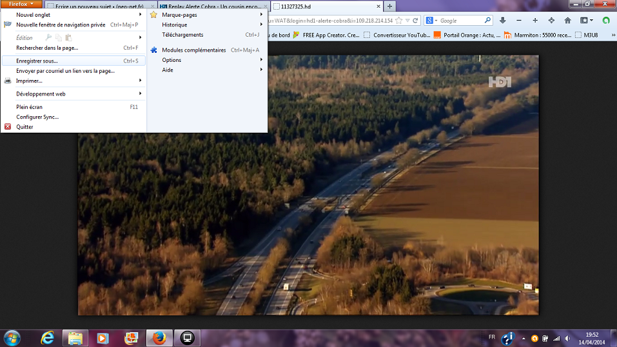Open "Modules complémentaires" menu entry
Viewport: 617px width, 347px height.
pyautogui.click(x=193, y=50)
